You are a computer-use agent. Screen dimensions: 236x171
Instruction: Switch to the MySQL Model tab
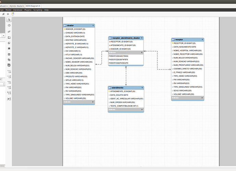pos(16,6)
